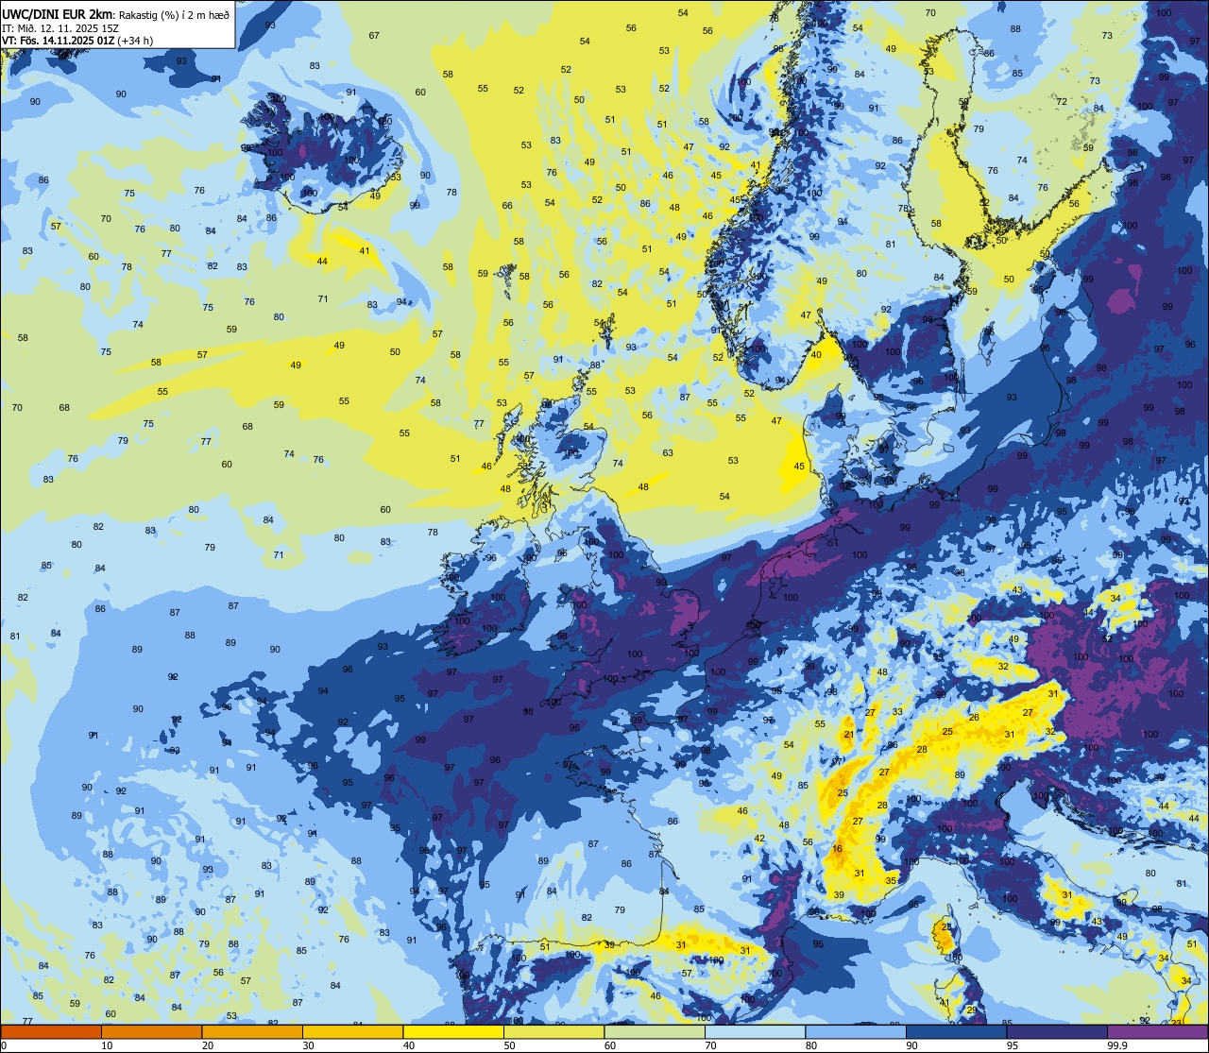This screenshot has width=1209, height=1053.
Task: Select the yellow-green 50–60 legend segment
Action: coord(553,1032)
